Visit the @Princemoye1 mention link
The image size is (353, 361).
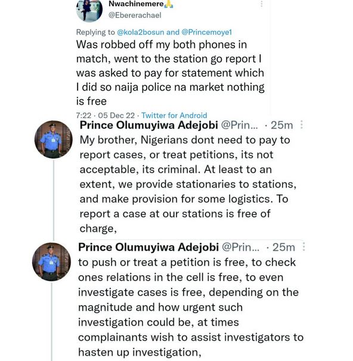click(x=207, y=32)
